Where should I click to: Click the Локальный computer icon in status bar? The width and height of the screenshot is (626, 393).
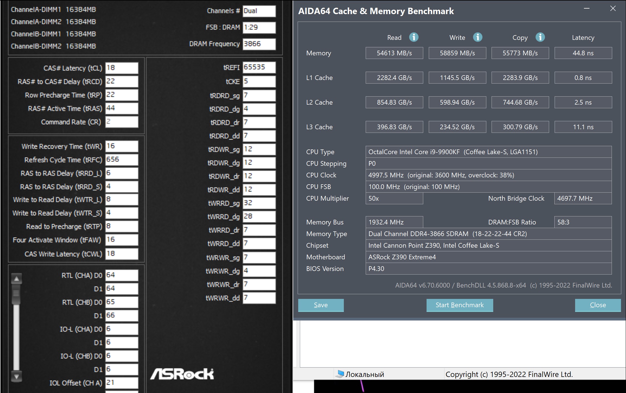(339, 374)
